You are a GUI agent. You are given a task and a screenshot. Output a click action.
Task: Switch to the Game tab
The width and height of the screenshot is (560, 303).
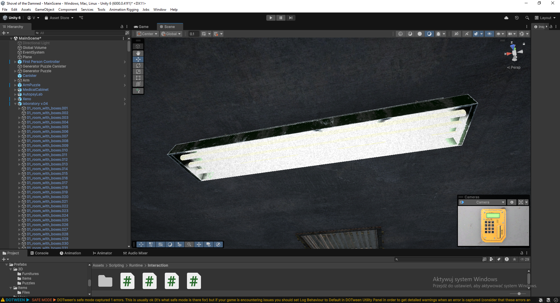click(141, 27)
